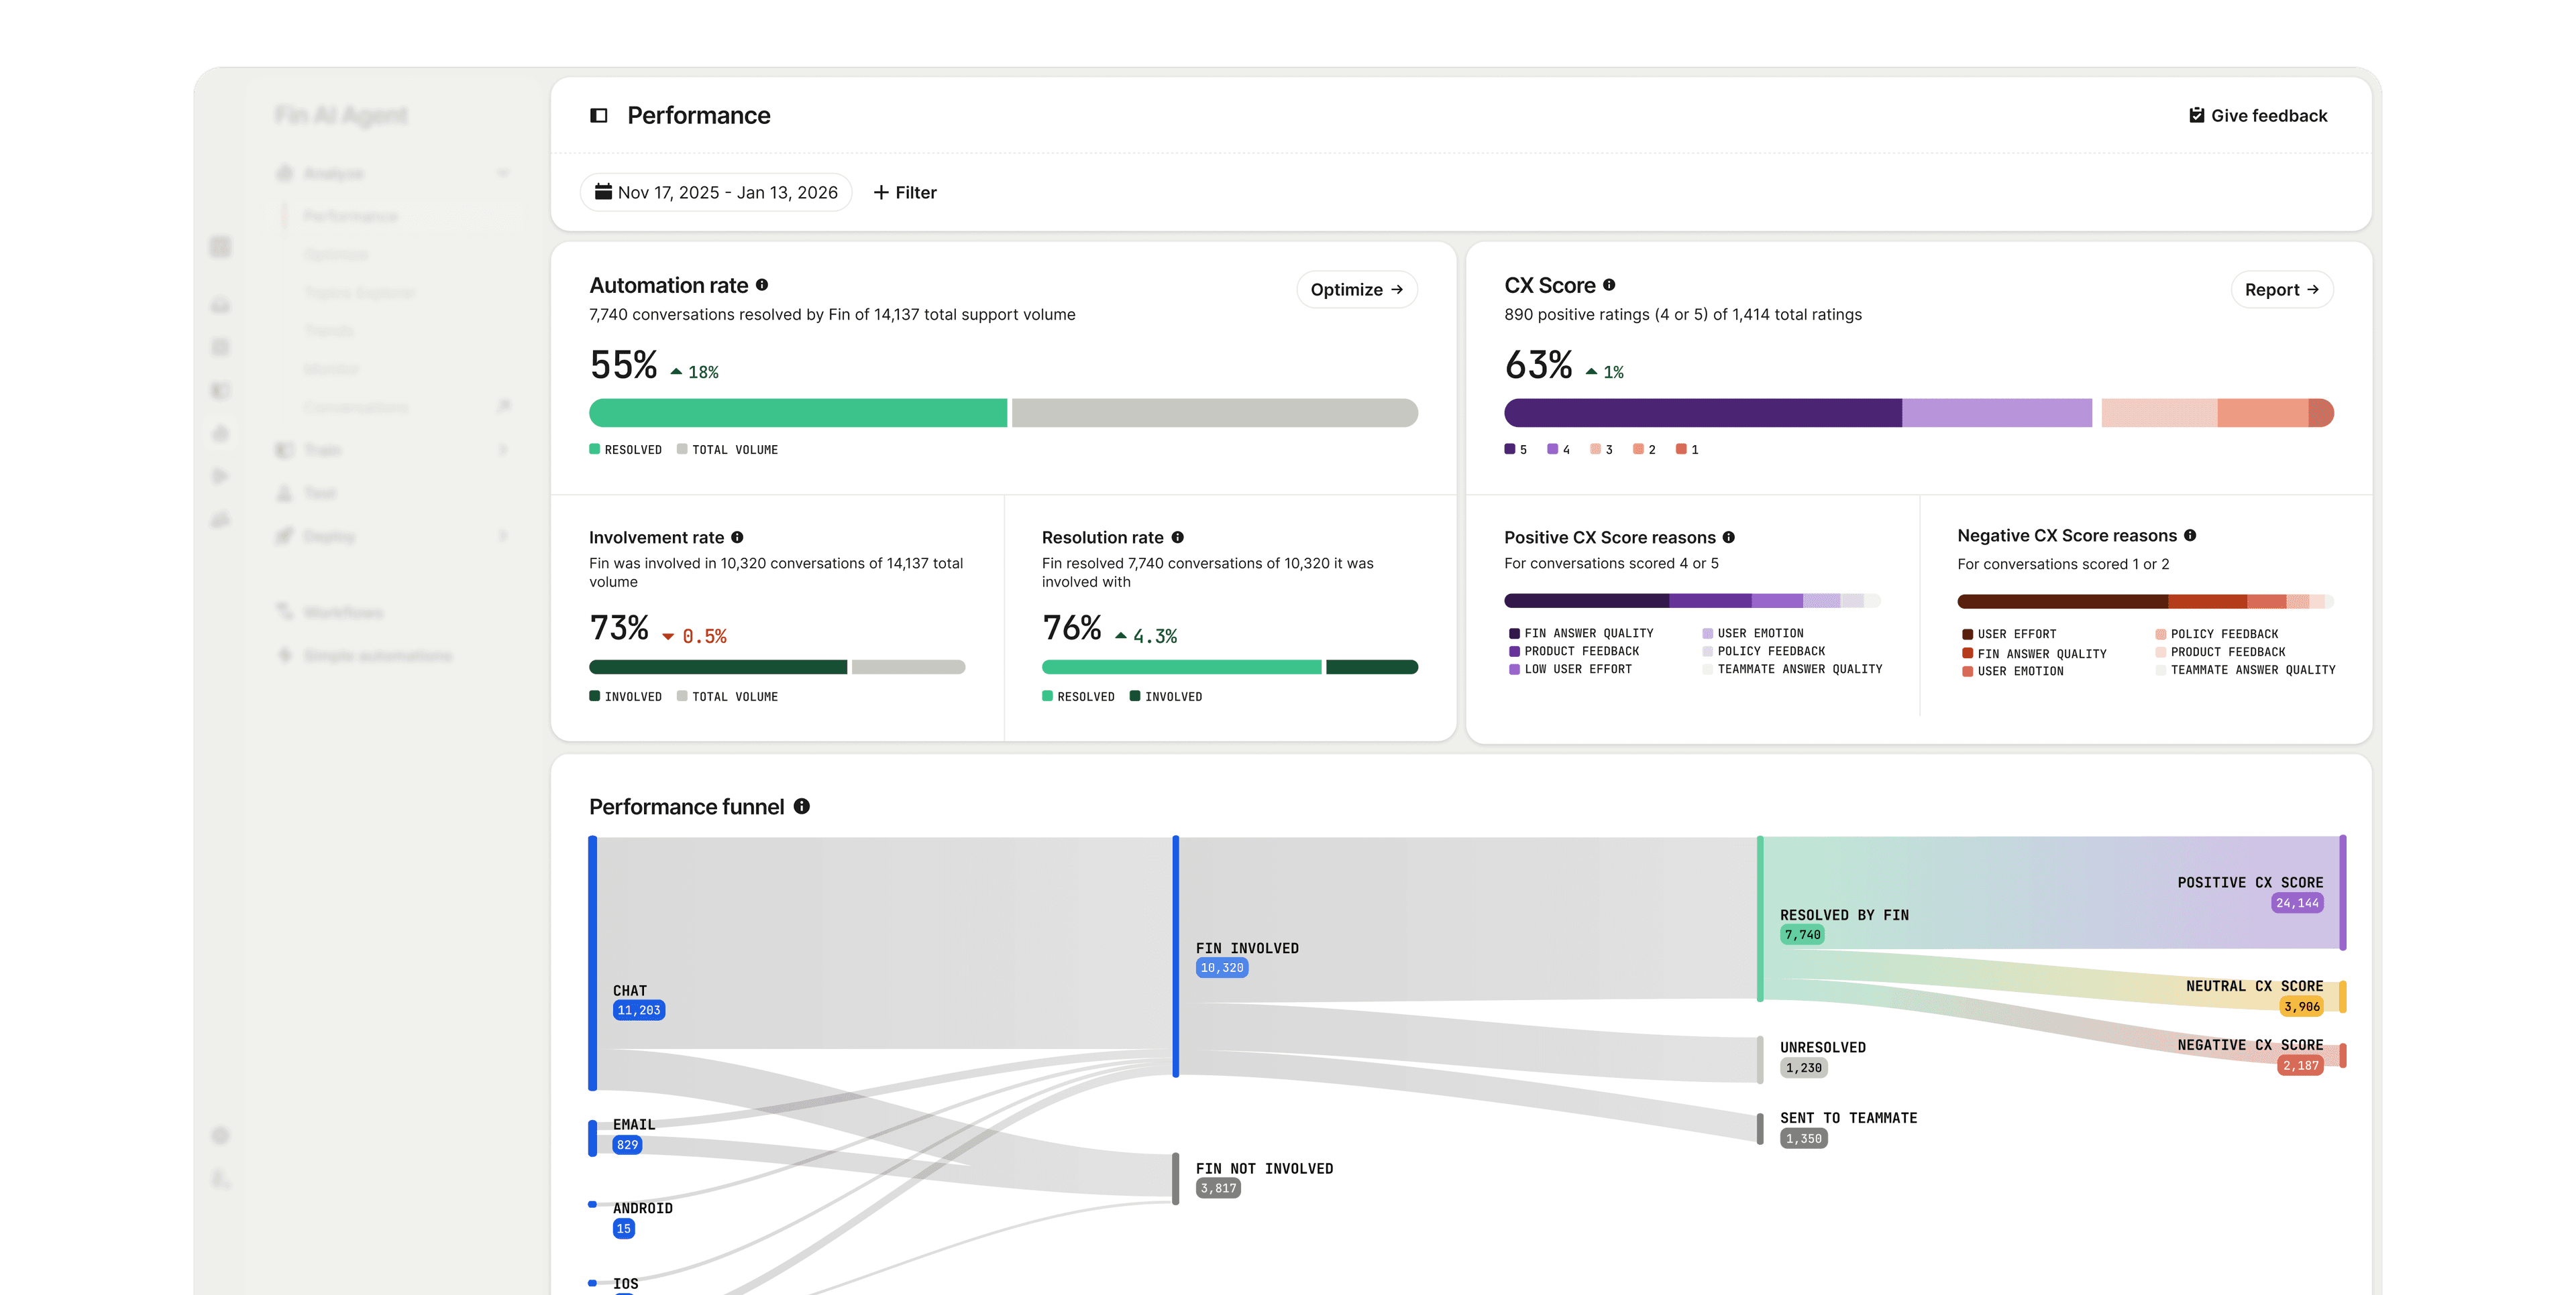
Task: Click the 76% resolution rate value
Action: coord(1072,629)
